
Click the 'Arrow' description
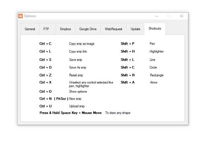154,82
